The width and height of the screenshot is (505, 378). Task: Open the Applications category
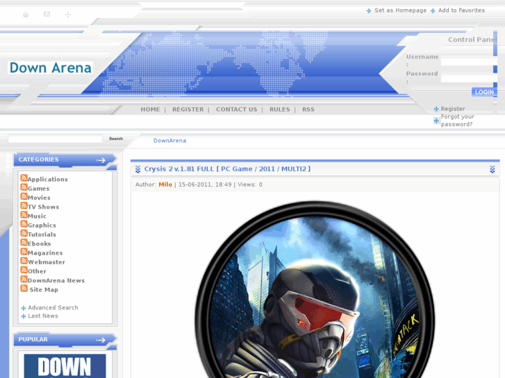[x=48, y=179]
